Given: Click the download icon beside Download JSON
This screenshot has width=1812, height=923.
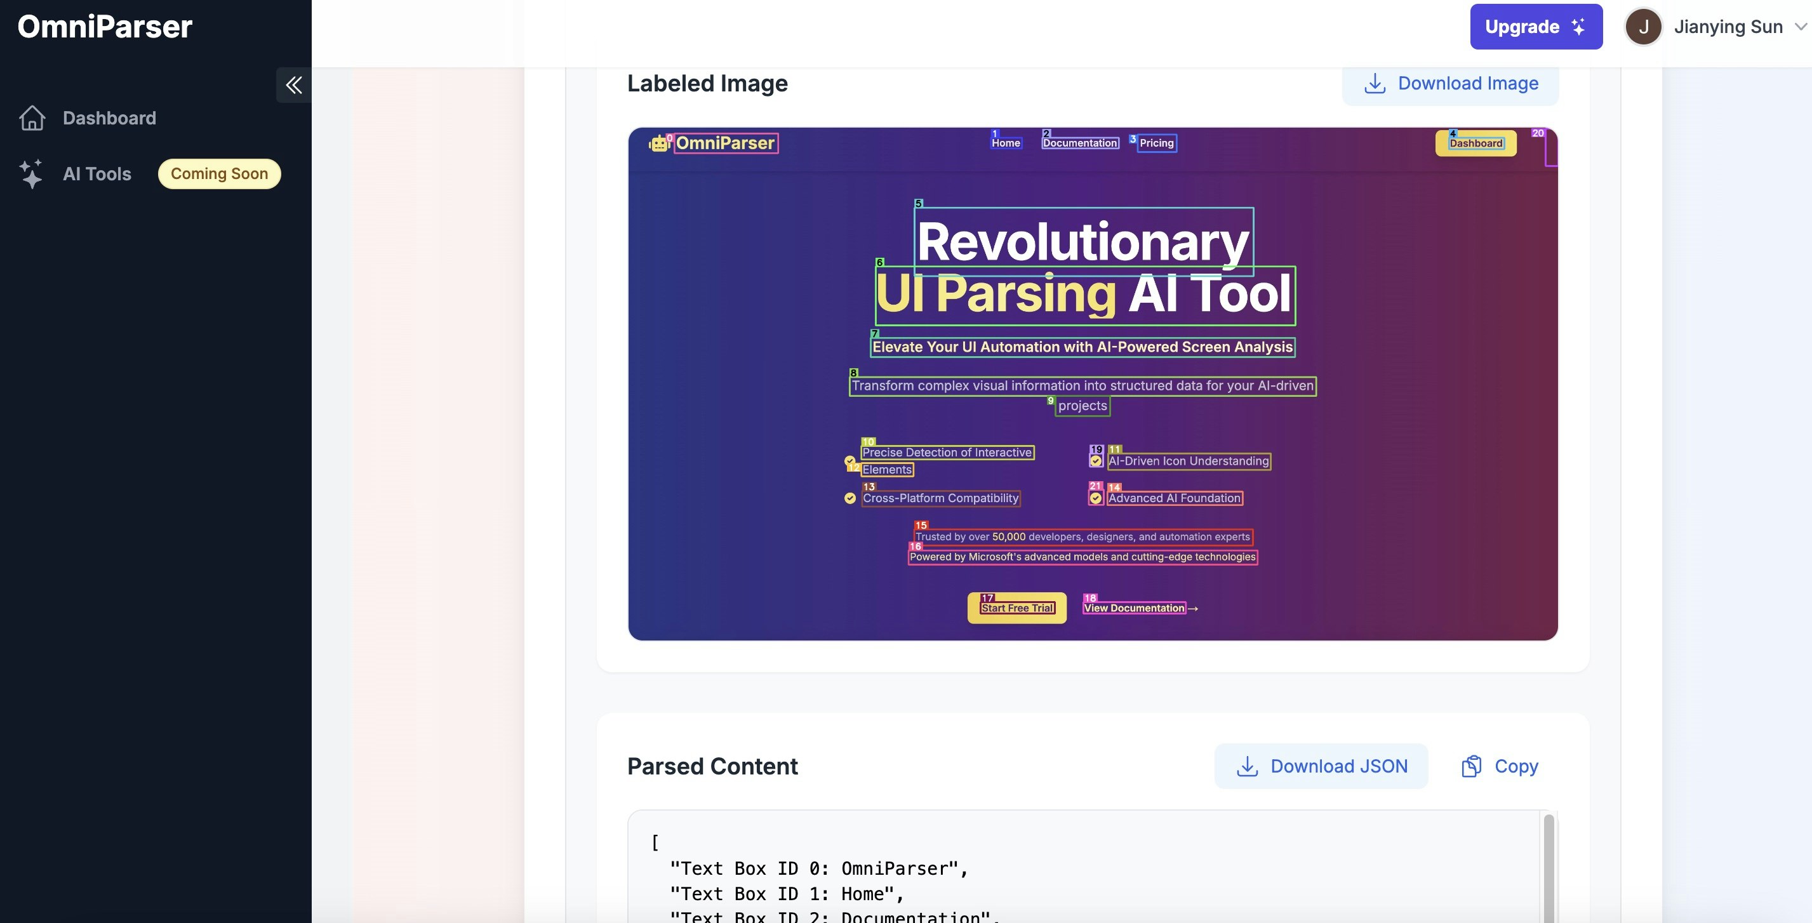Looking at the screenshot, I should [1247, 766].
